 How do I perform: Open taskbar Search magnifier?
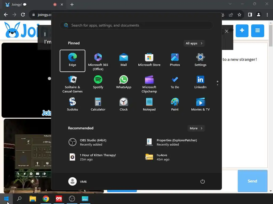pyautogui.click(x=19, y=199)
